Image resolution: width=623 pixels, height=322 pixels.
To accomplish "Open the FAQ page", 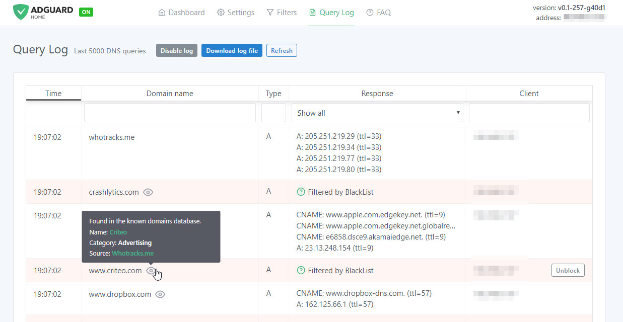I will [378, 13].
